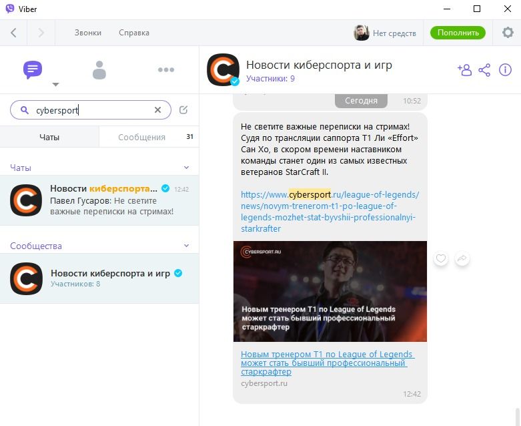The height and width of the screenshot is (426, 521).
Task: Like the message with heart icon
Action: click(441, 259)
